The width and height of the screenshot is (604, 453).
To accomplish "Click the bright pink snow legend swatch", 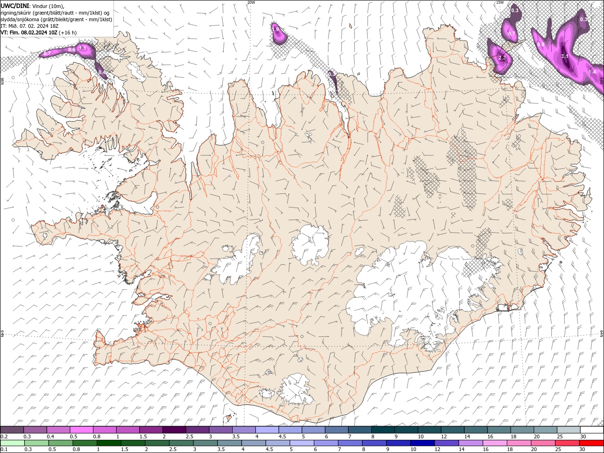I will 82,430.
